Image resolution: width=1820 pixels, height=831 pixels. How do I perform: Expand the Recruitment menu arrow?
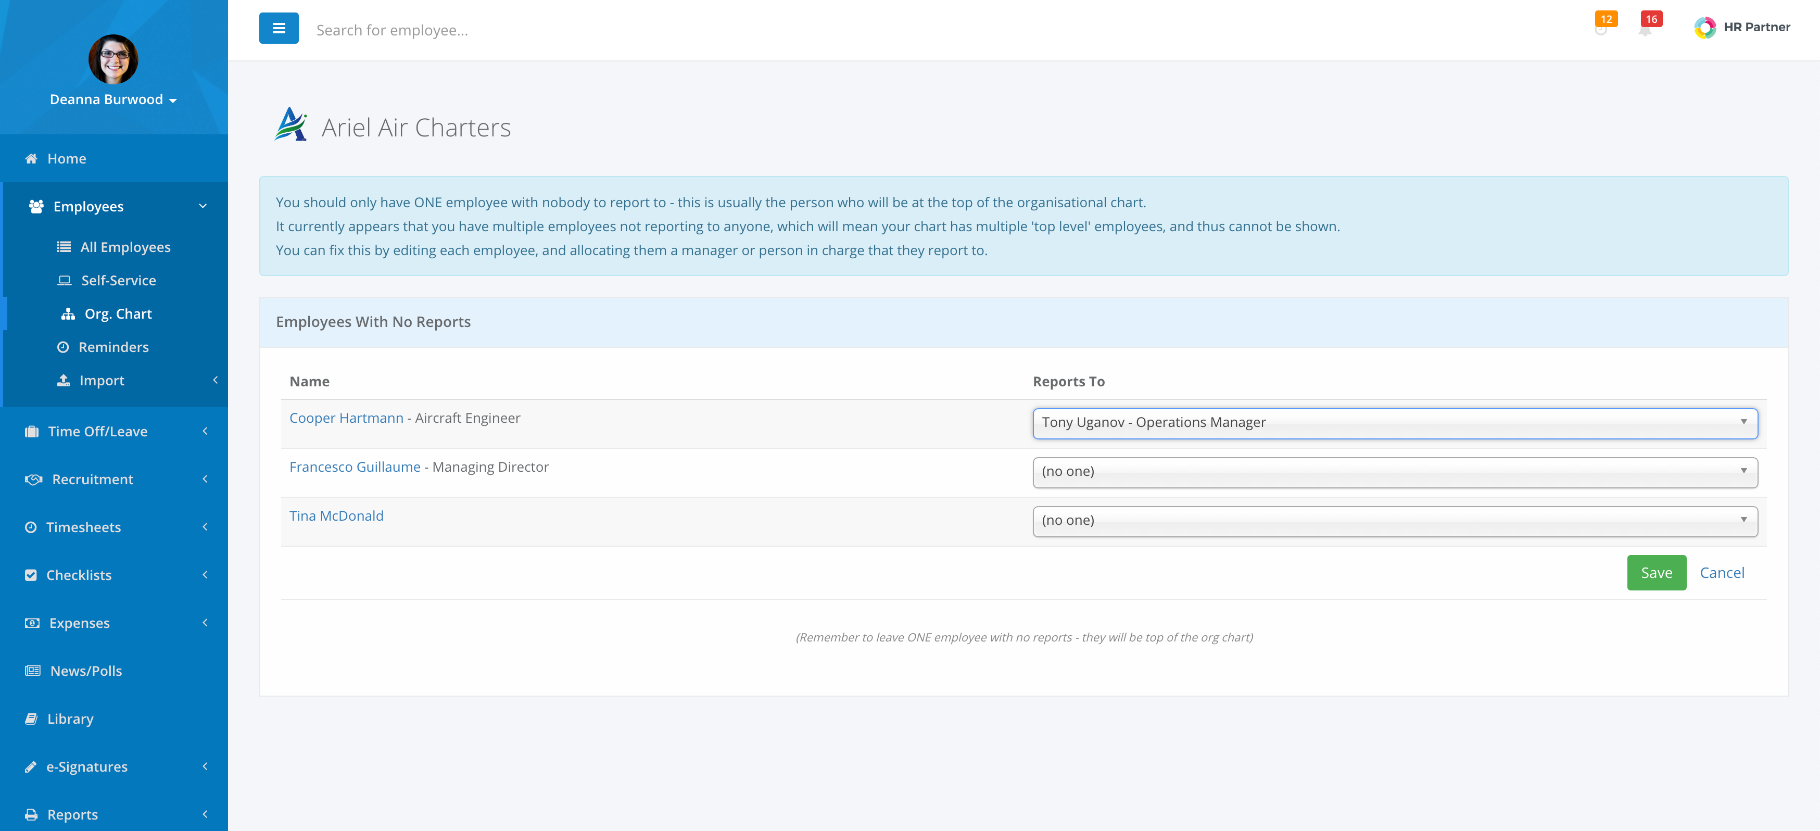click(x=205, y=479)
